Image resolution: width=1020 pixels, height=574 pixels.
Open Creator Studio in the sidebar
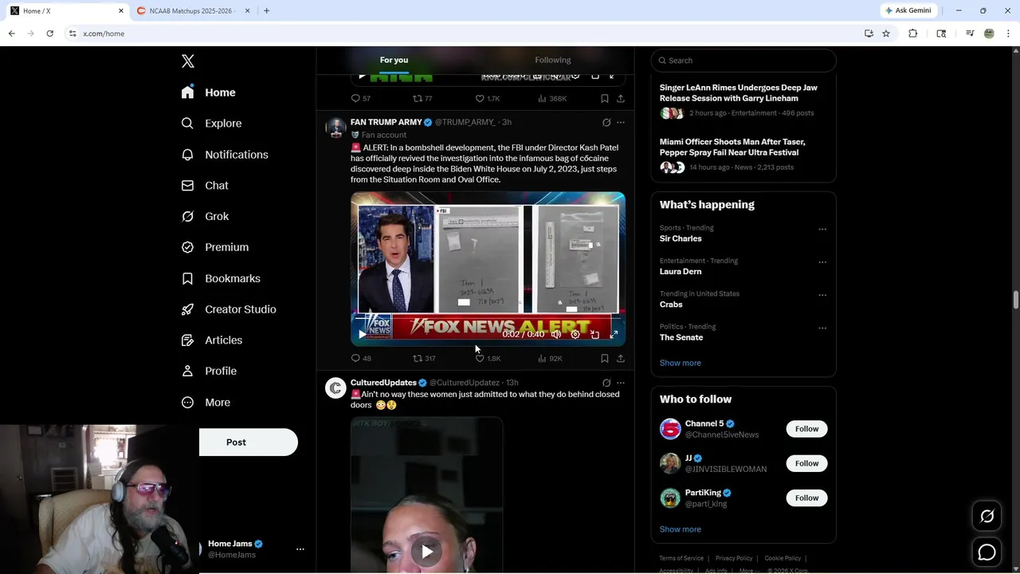point(229,309)
